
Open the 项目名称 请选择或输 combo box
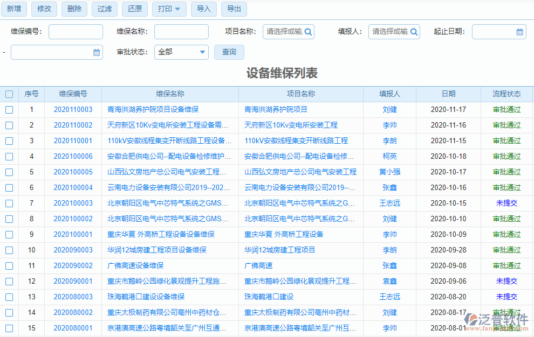[x=283, y=32]
